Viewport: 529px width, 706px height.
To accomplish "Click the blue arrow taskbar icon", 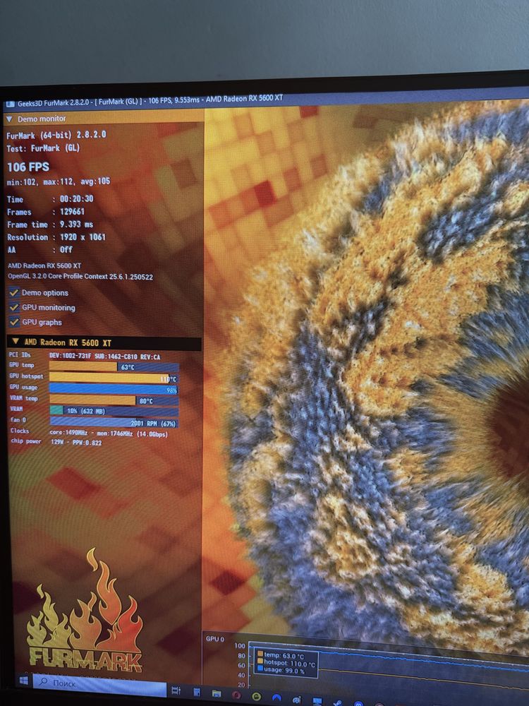I will pos(276,699).
